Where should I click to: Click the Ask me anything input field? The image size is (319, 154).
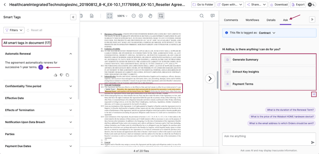point(265,136)
